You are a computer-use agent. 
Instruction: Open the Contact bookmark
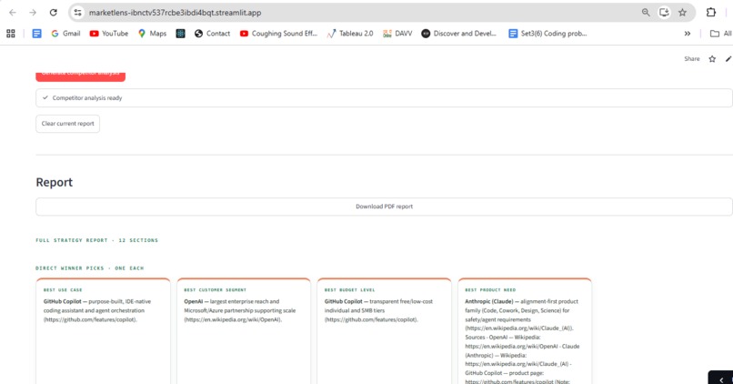[212, 33]
